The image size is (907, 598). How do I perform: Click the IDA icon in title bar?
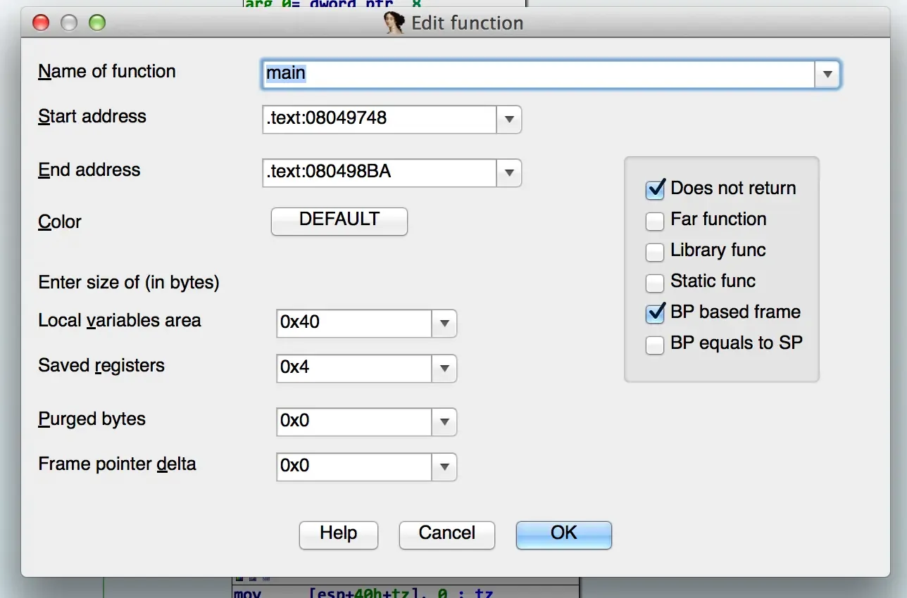pyautogui.click(x=394, y=23)
